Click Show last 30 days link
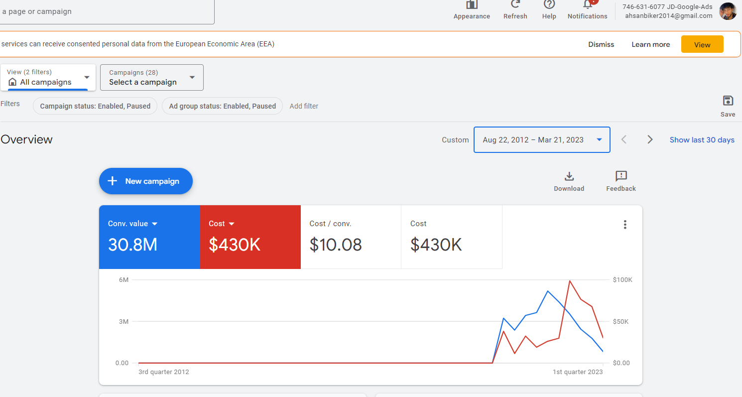 (702, 139)
